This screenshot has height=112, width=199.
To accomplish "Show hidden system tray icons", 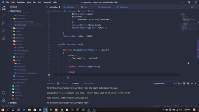I will tap(163, 110).
